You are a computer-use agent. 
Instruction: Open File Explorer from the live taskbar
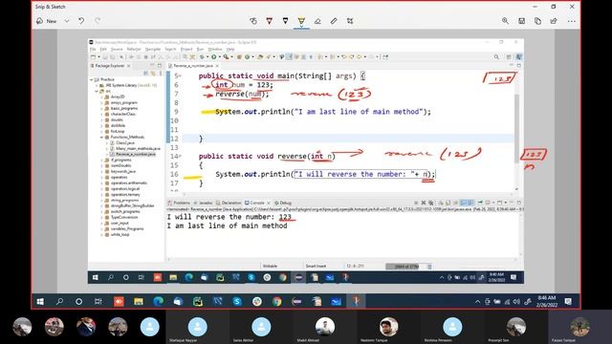tap(139, 301)
